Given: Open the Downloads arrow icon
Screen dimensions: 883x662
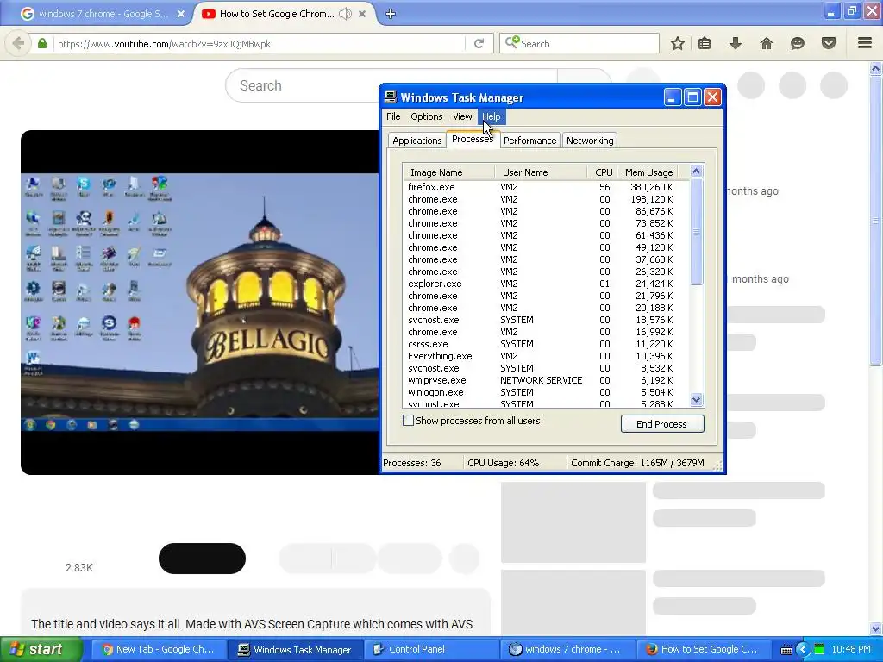Looking at the screenshot, I should point(735,43).
